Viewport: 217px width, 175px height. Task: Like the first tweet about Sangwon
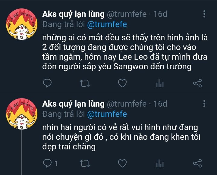122,83
